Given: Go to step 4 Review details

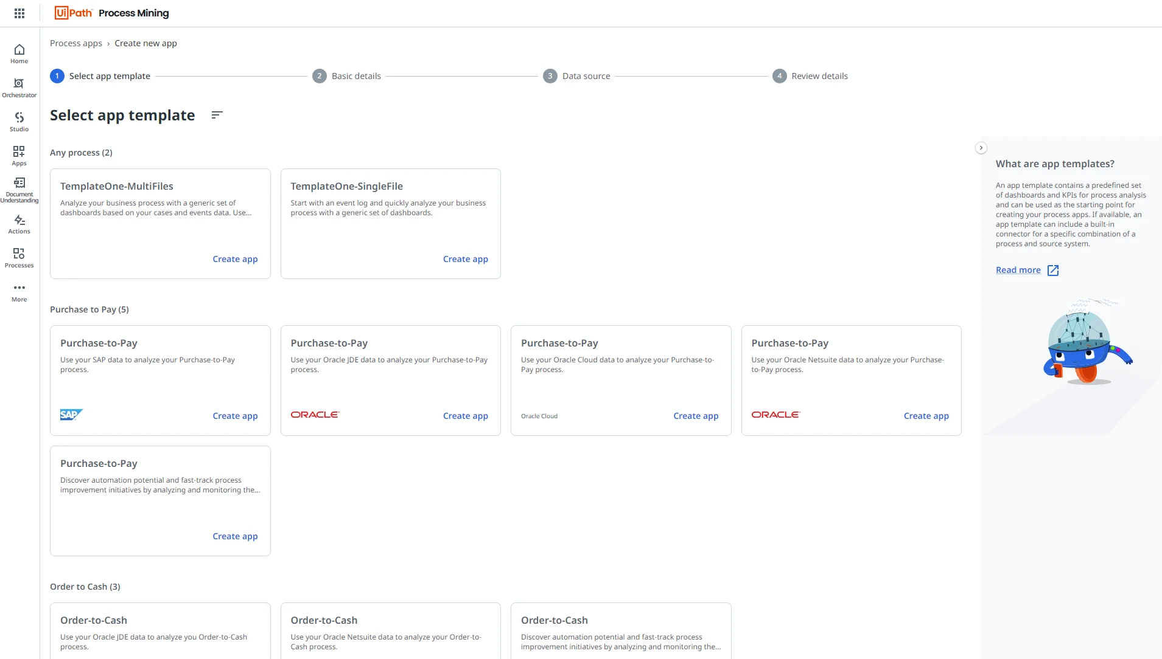Looking at the screenshot, I should pyautogui.click(x=810, y=76).
